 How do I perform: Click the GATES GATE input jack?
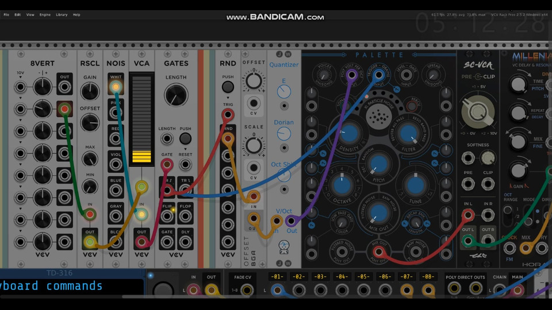click(167, 164)
